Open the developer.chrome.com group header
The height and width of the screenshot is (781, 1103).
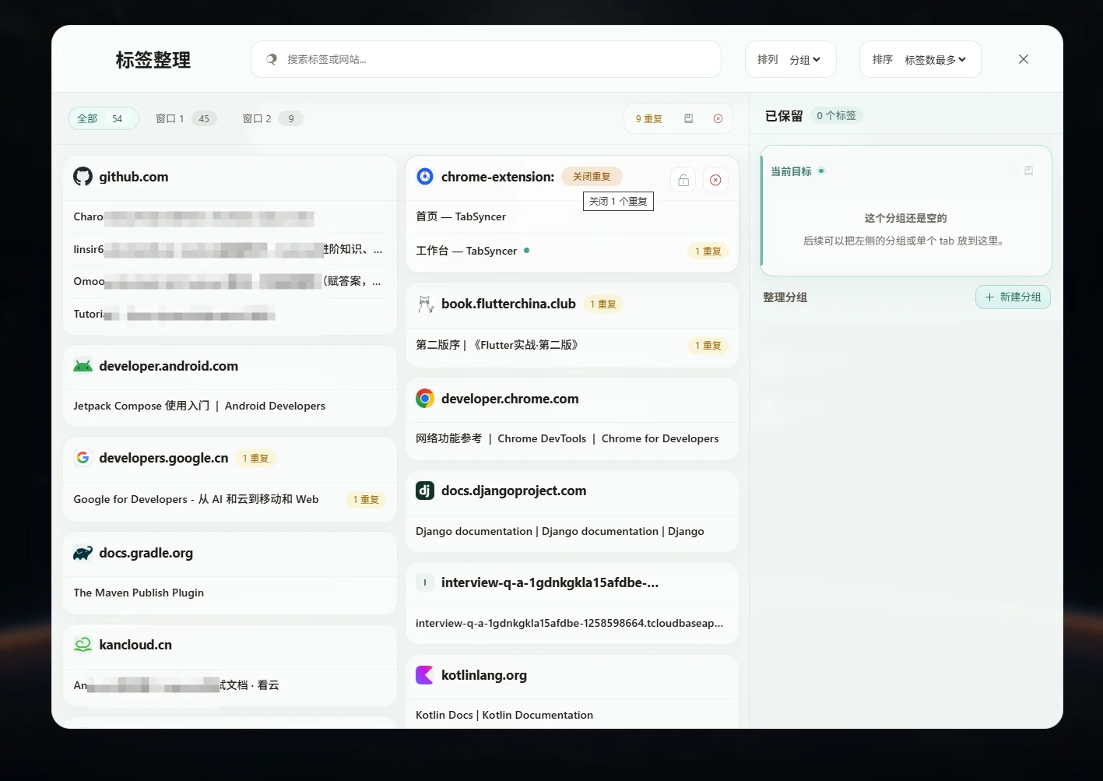pos(572,399)
